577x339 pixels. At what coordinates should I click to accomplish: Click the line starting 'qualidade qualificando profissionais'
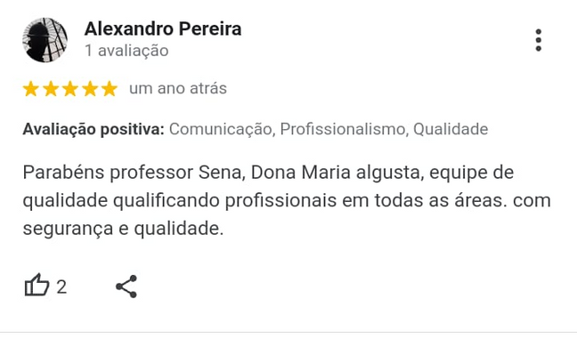point(287,201)
